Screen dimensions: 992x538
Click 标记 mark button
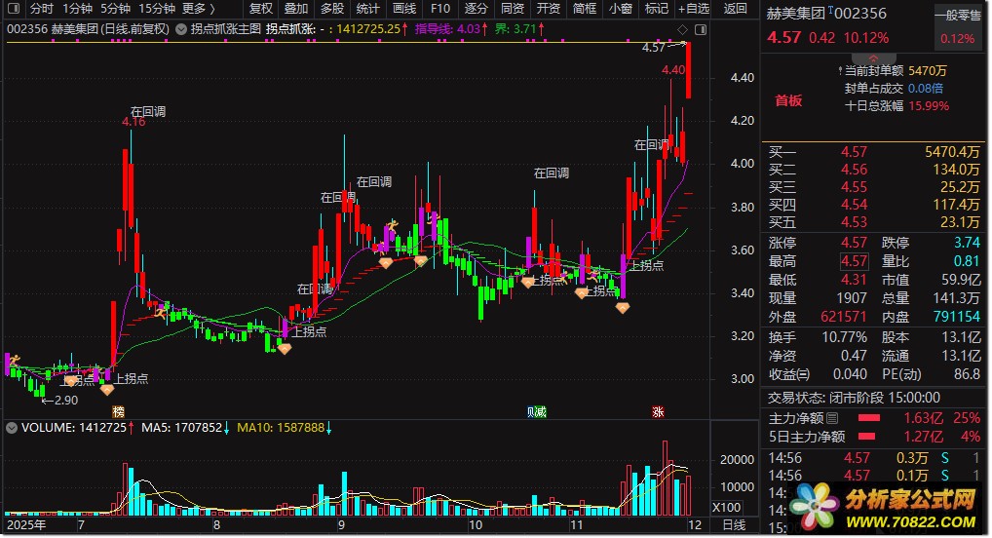pyautogui.click(x=657, y=8)
